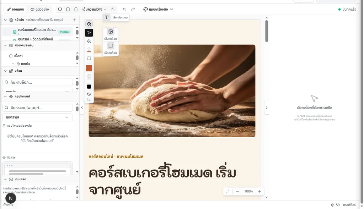Click the T เลือกข้อความ text select chip

pos(116,17)
